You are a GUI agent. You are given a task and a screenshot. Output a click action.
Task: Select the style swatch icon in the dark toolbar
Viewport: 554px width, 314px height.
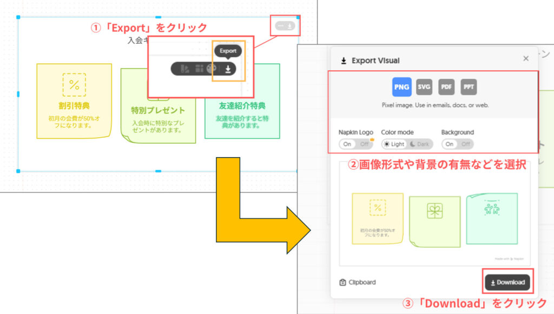coord(185,69)
